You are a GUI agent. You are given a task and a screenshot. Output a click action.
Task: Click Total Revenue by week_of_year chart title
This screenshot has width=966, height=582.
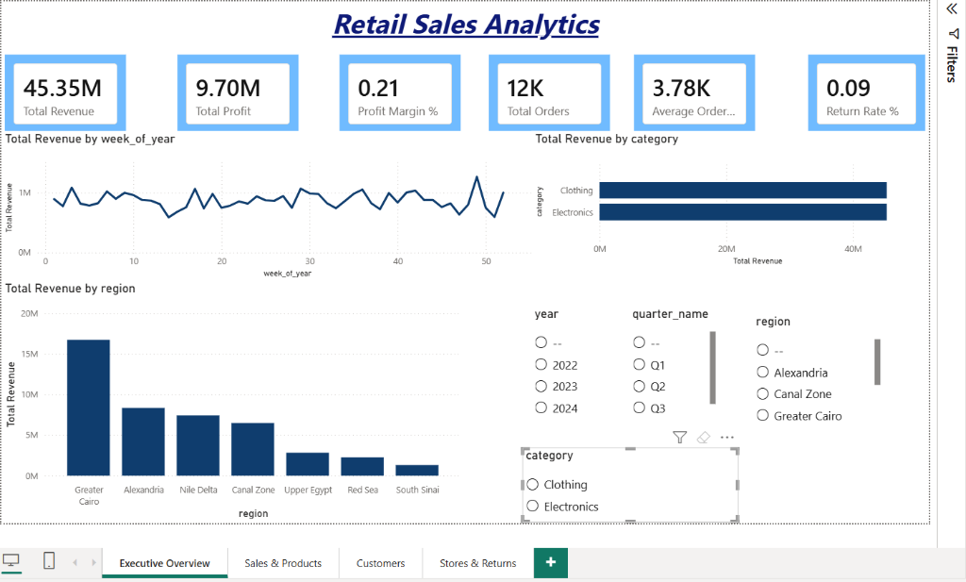[90, 139]
